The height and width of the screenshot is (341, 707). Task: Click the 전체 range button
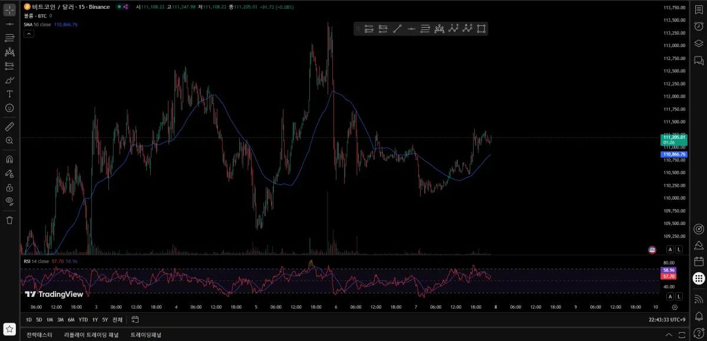(117, 320)
